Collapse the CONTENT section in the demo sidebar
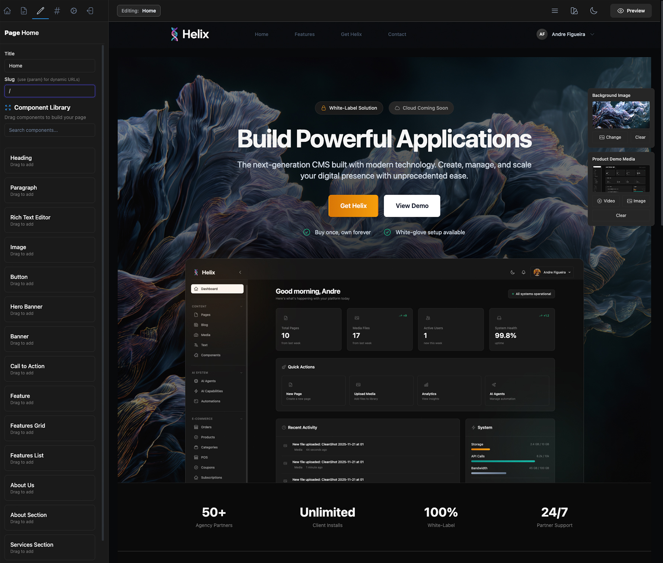 click(241, 306)
